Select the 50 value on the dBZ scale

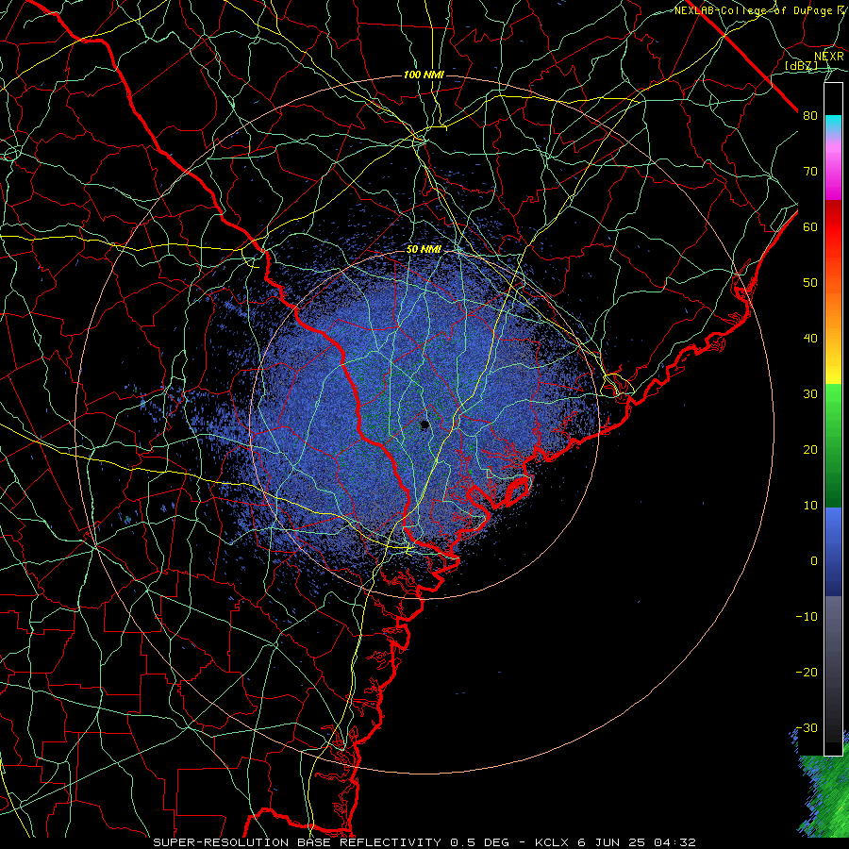(x=810, y=283)
